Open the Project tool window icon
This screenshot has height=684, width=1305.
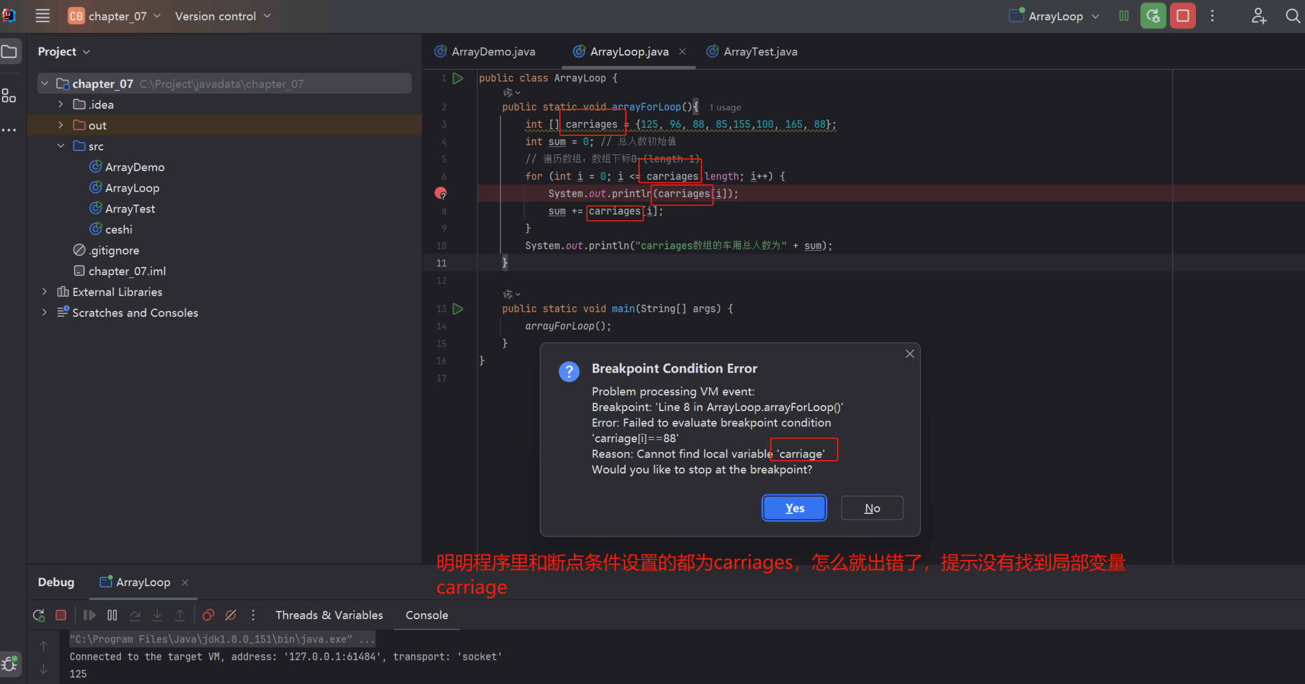[10, 51]
